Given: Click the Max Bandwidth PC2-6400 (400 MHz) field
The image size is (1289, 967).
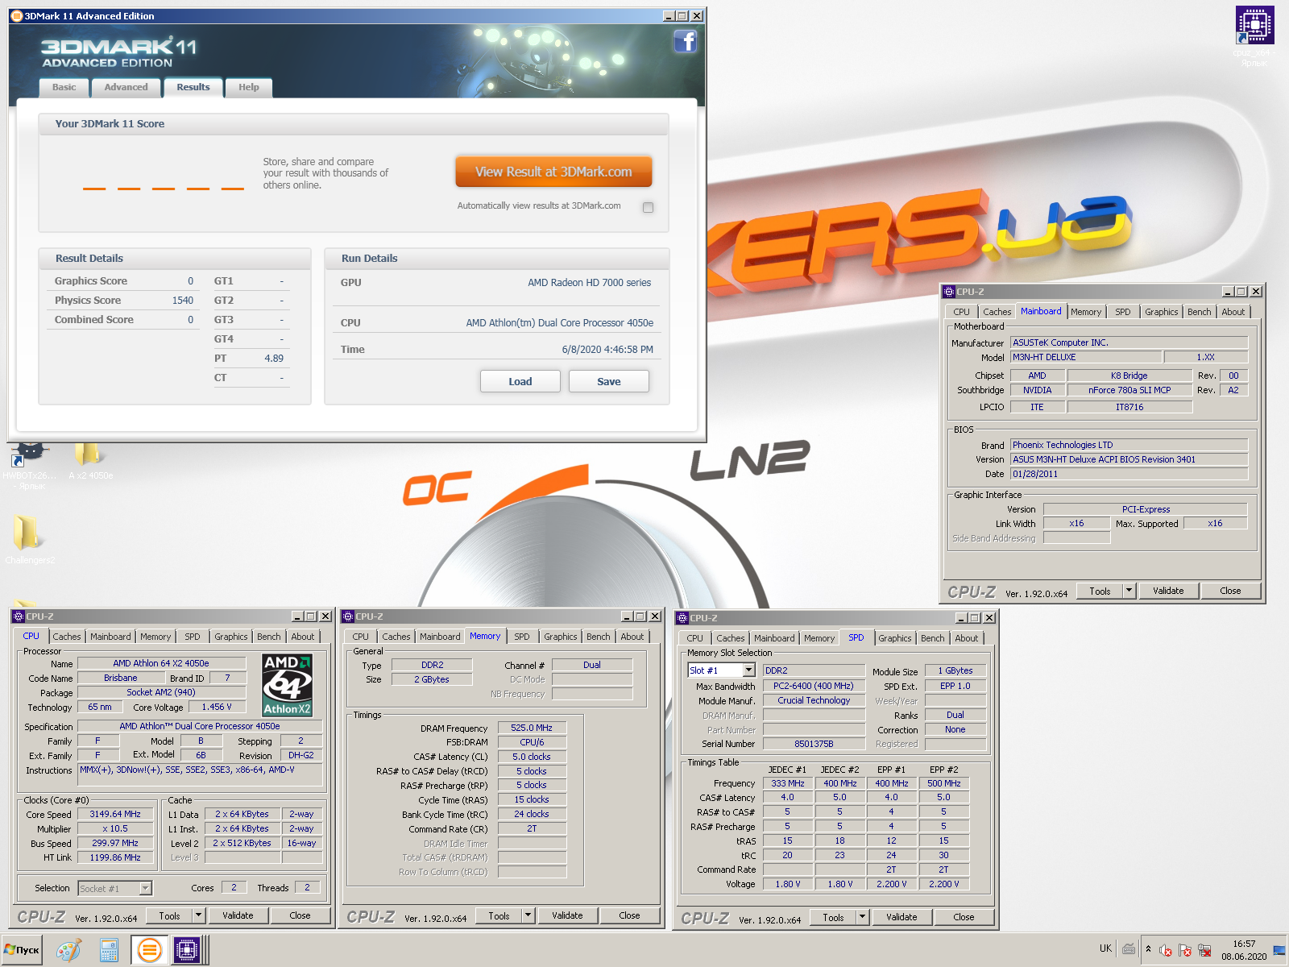Looking at the screenshot, I should point(814,686).
